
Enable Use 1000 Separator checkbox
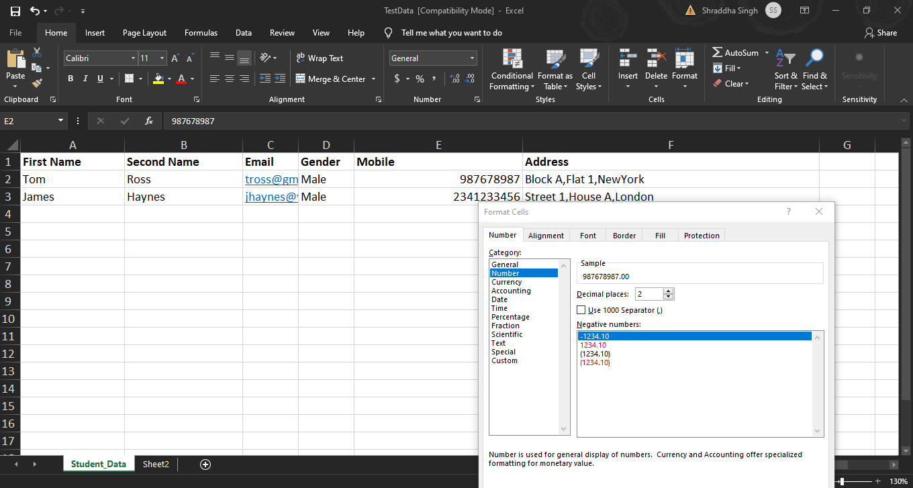(581, 310)
